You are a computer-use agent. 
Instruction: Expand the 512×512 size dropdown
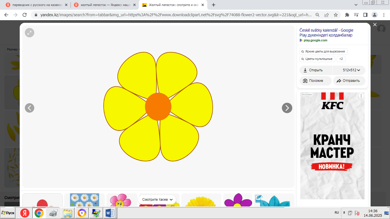(x=351, y=70)
